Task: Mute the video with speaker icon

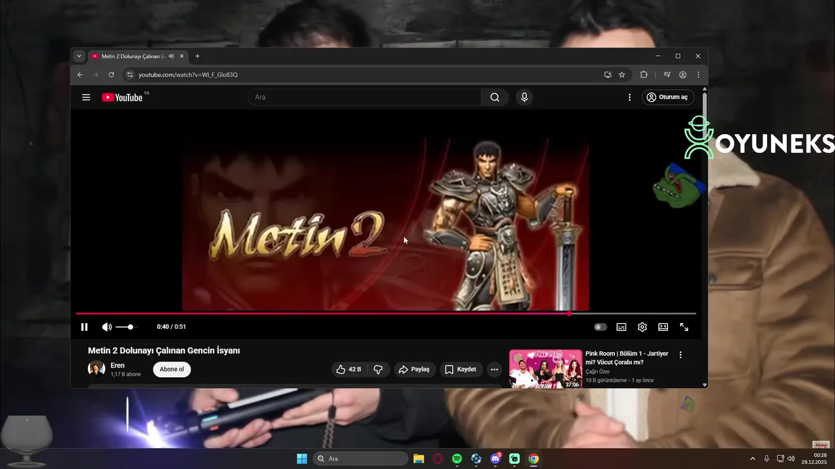Action: (106, 327)
